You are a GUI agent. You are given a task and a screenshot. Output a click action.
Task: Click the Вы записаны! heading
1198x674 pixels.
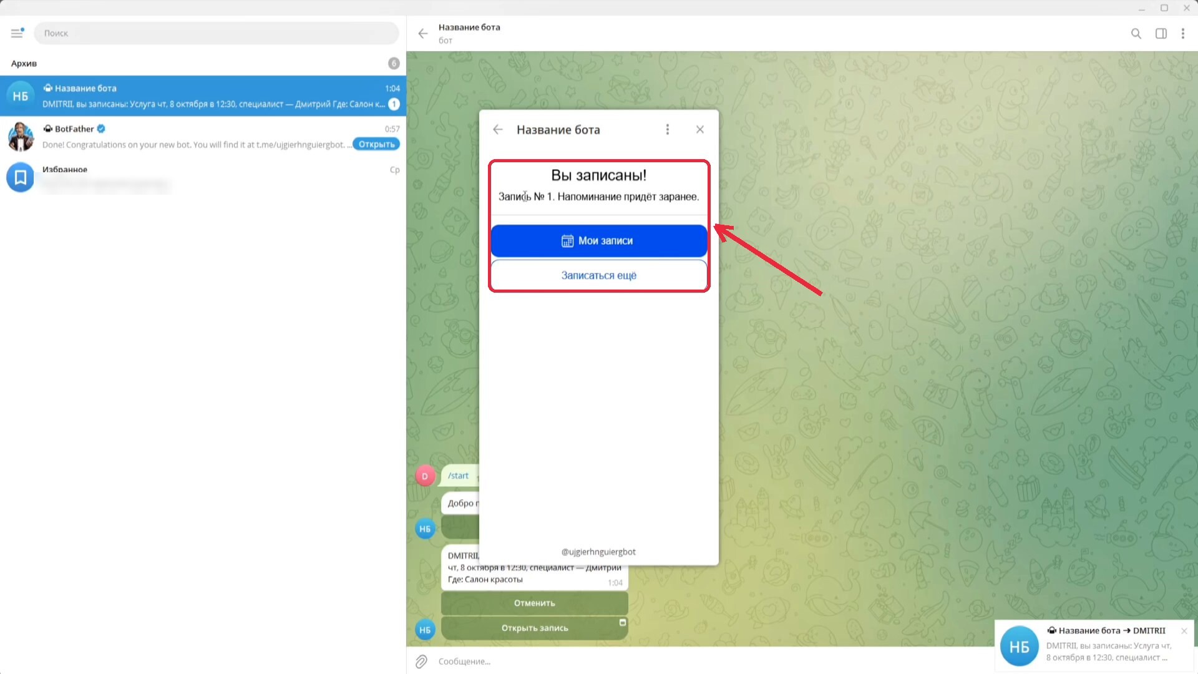coord(599,175)
